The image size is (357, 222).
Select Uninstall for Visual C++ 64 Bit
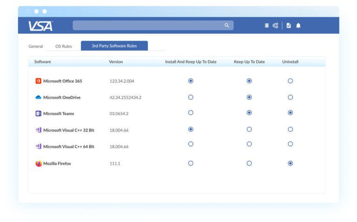click(291, 144)
